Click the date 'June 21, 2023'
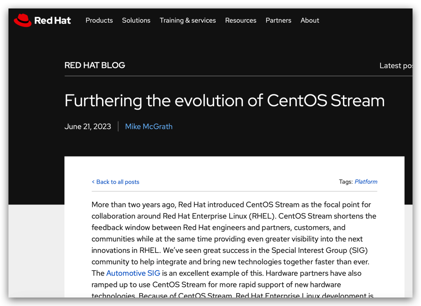The height and width of the screenshot is (306, 421). 88,126
